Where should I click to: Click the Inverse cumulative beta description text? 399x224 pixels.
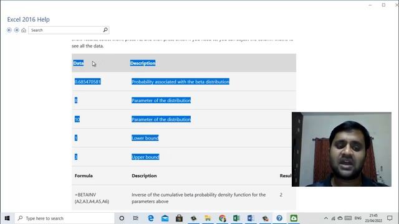[x=199, y=198]
